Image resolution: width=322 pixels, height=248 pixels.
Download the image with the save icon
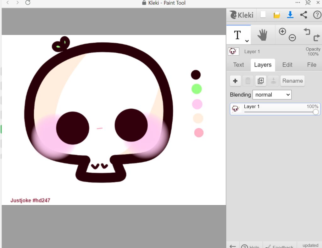pos(290,15)
